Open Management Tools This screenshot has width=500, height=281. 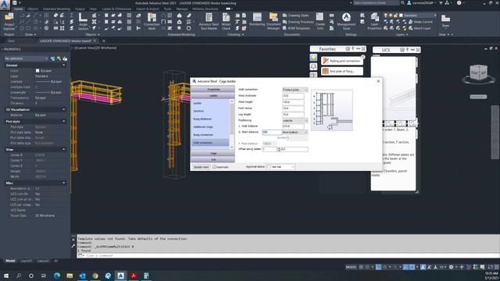pos(346,22)
